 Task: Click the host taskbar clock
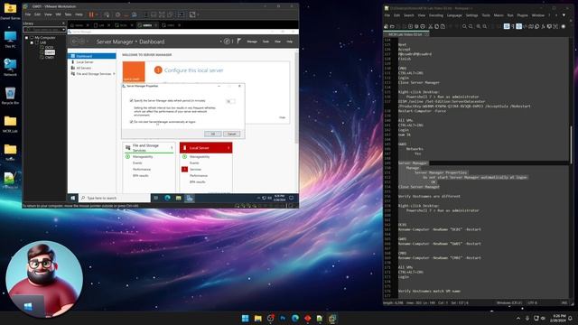559,318
